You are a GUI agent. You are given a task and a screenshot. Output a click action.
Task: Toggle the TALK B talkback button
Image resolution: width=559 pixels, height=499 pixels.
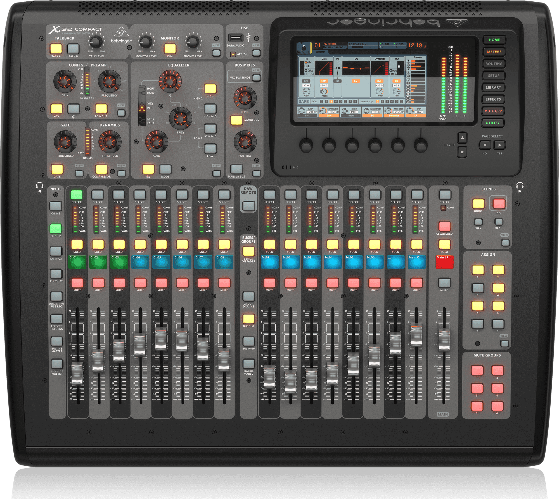click(73, 48)
